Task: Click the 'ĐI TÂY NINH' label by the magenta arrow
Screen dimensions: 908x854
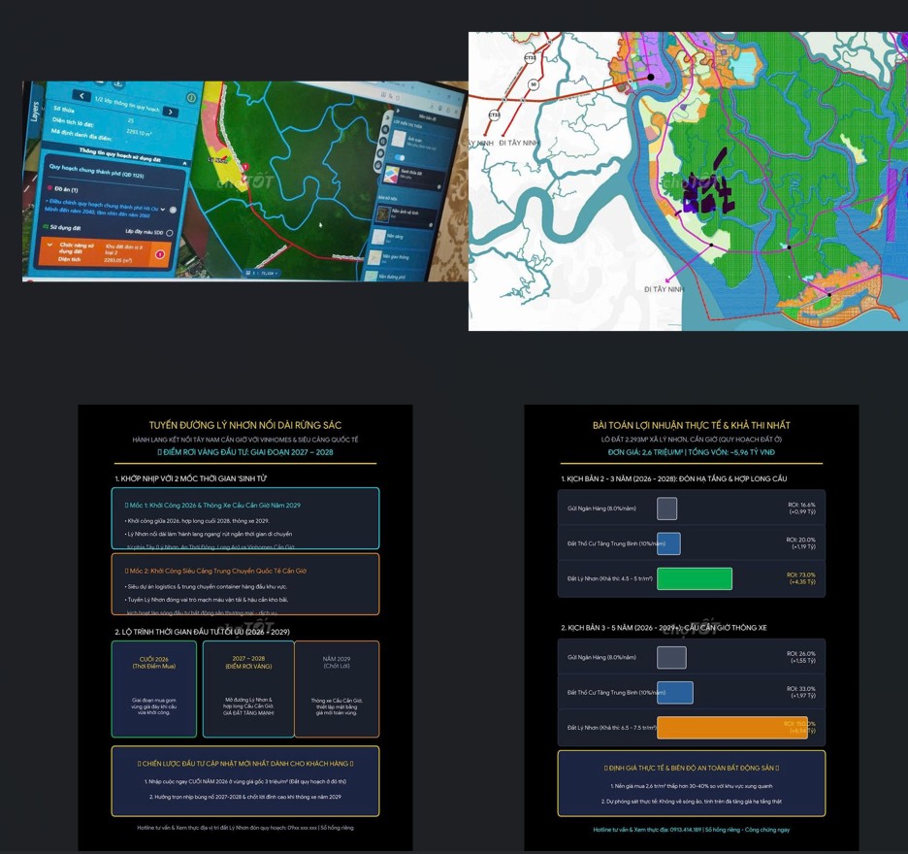Action: pyautogui.click(x=664, y=289)
